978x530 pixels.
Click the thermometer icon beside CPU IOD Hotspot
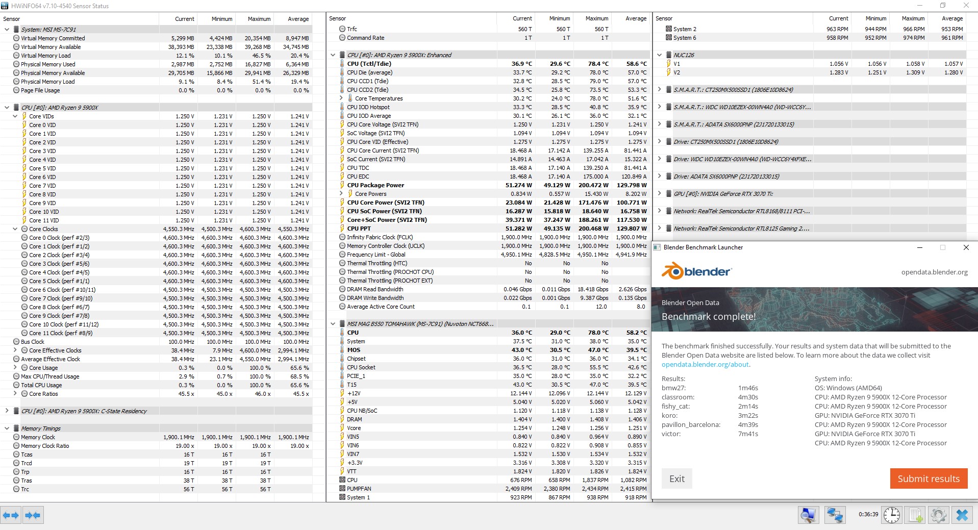[342, 107]
